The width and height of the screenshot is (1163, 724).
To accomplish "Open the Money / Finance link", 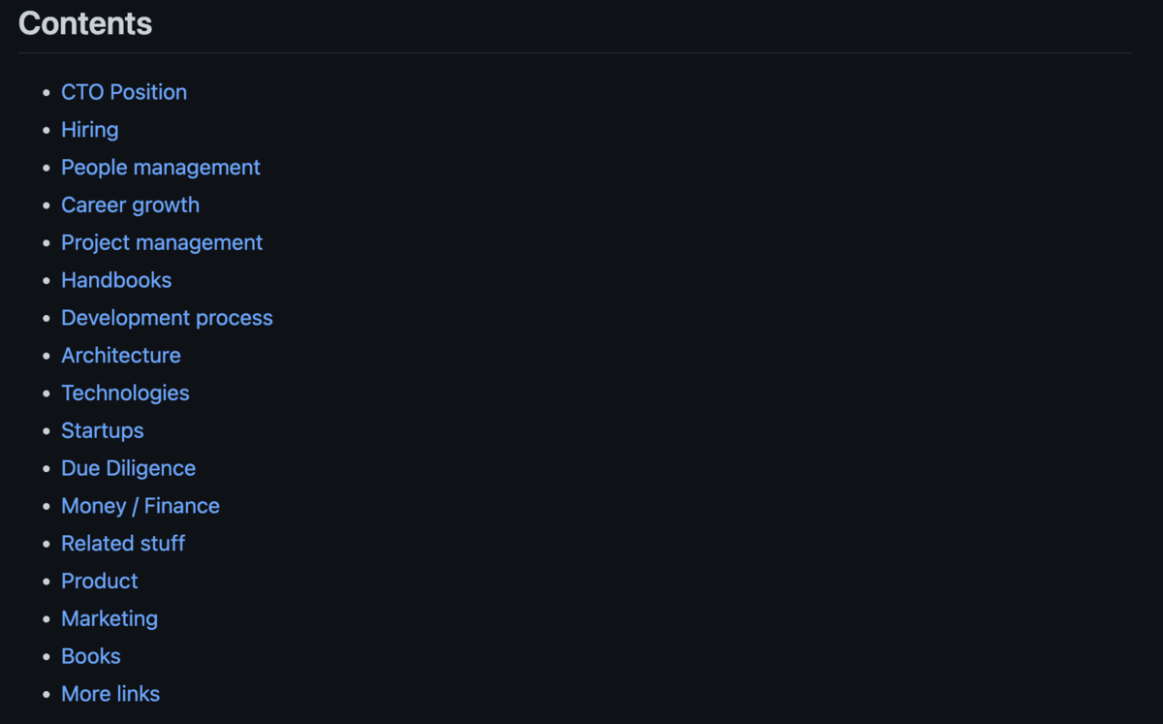I will point(141,505).
